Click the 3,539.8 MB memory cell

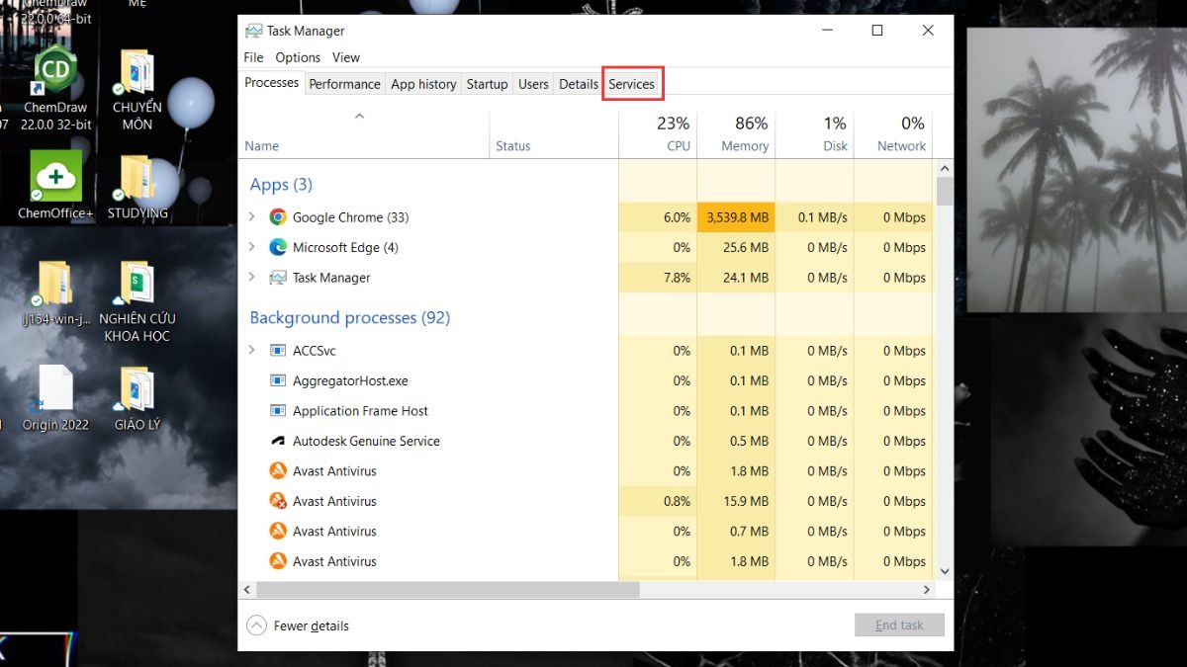[736, 217]
